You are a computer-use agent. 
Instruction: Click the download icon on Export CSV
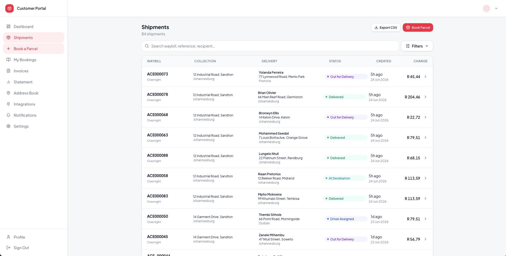pyautogui.click(x=376, y=27)
